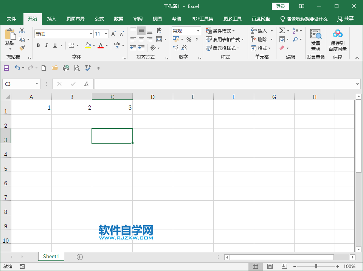Open the font name dropdown
The width and height of the screenshot is (363, 271).
91,34
